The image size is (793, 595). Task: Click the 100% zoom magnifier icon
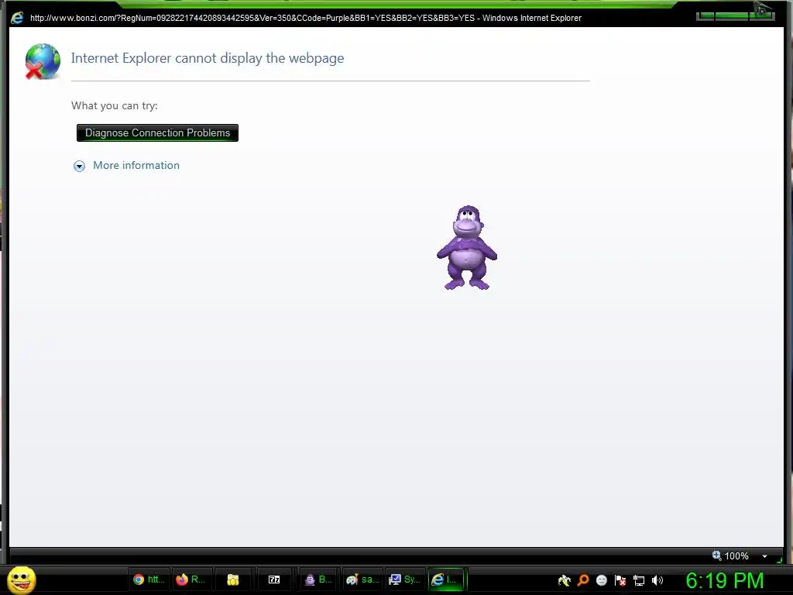716,555
